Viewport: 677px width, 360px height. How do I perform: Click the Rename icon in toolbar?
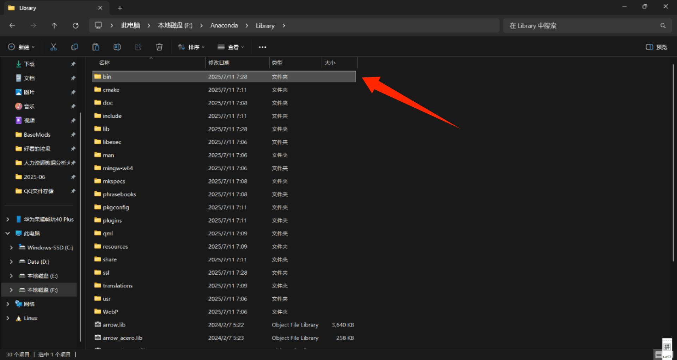coord(117,47)
